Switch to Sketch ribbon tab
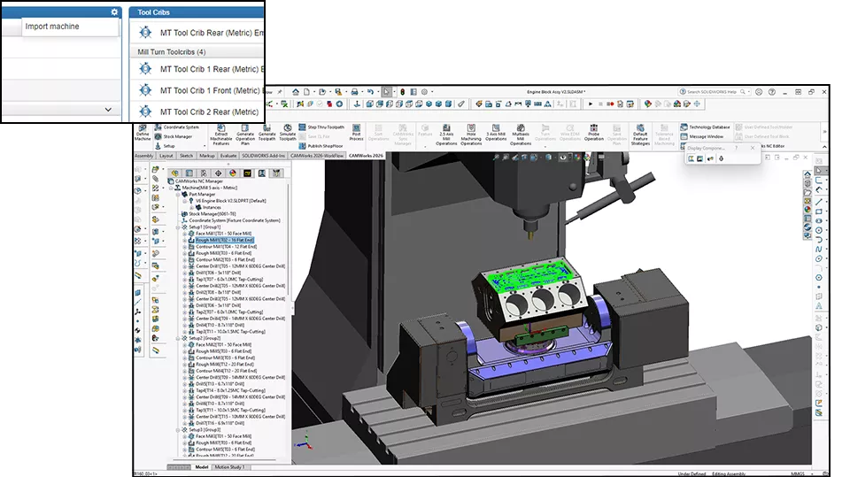This screenshot has width=850, height=477. click(187, 156)
